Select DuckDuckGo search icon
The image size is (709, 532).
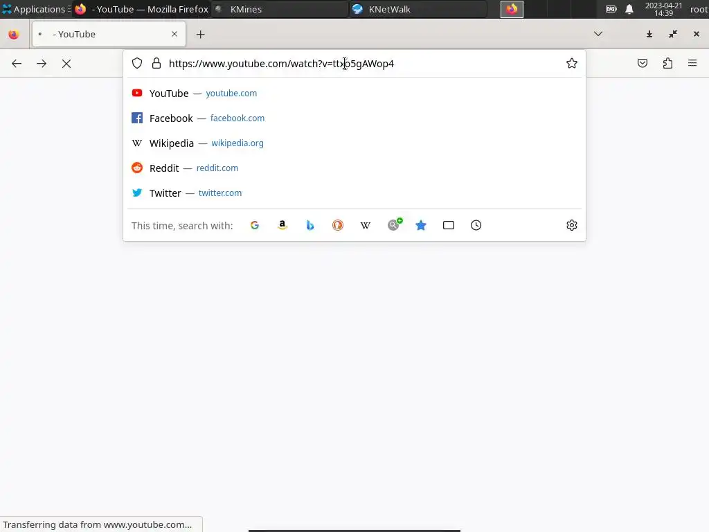coord(338,225)
